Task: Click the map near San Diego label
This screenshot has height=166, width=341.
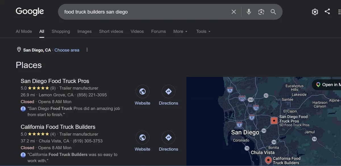Action: (x=245, y=132)
